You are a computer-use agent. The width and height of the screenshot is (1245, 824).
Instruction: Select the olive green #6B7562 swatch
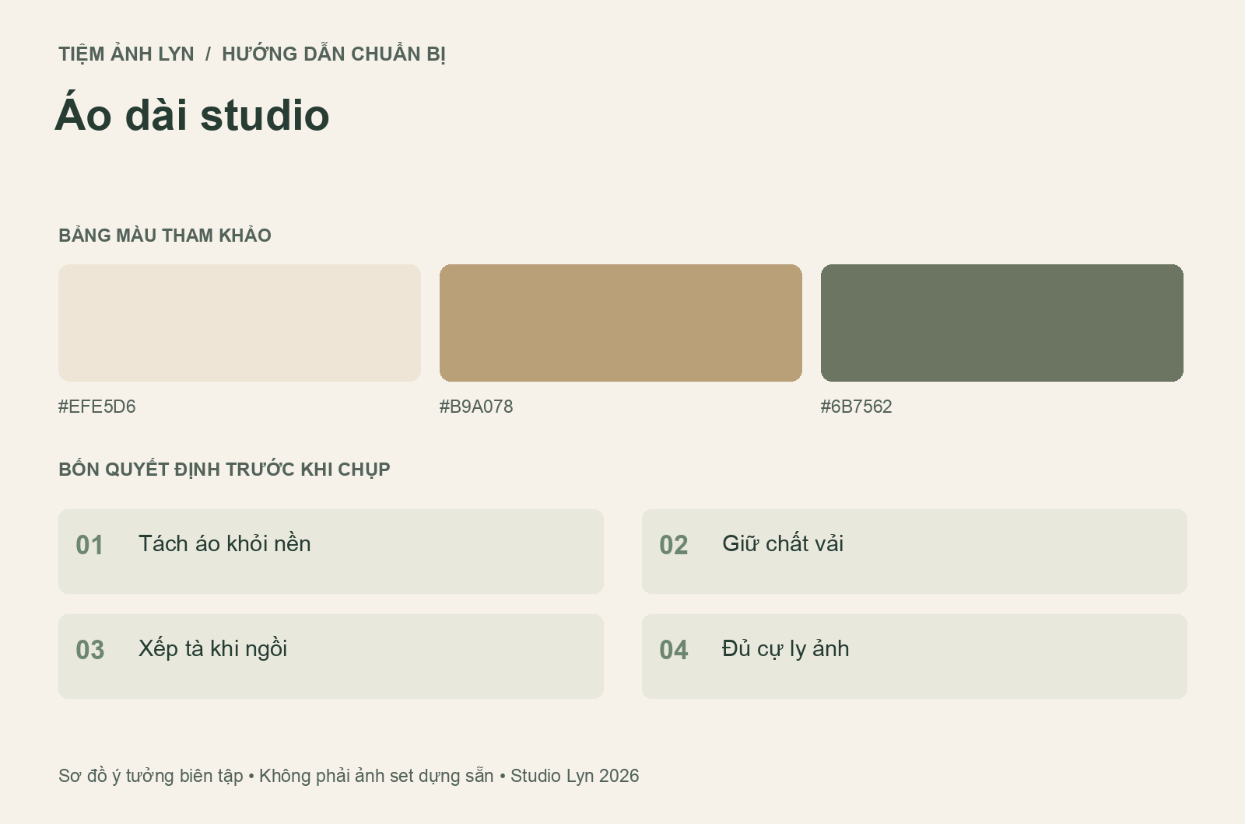click(1002, 323)
